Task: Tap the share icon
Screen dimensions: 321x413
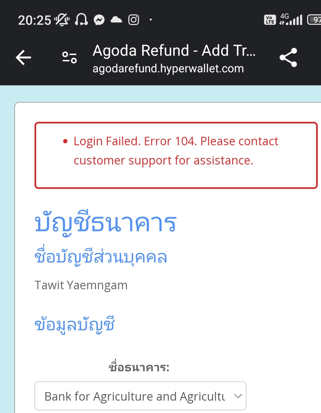Action: (x=288, y=58)
